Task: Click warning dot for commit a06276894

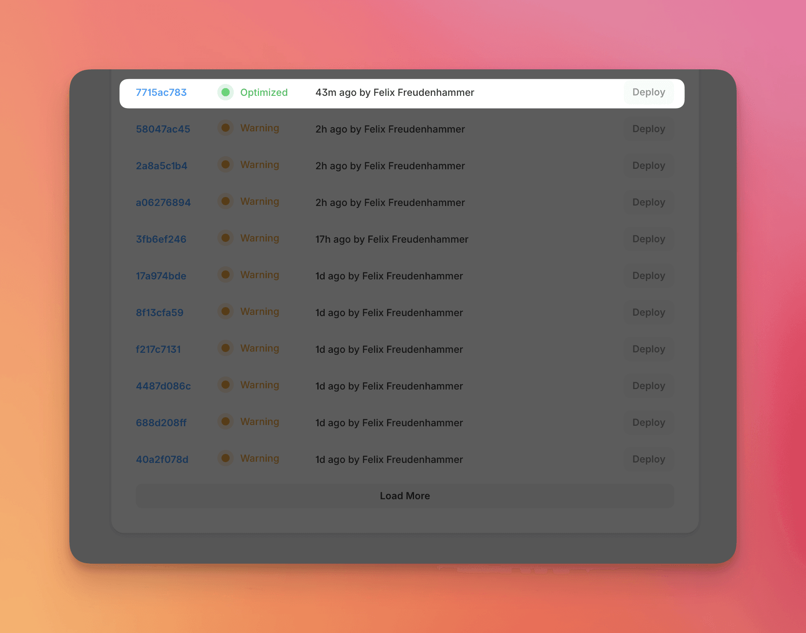Action: [x=225, y=201]
